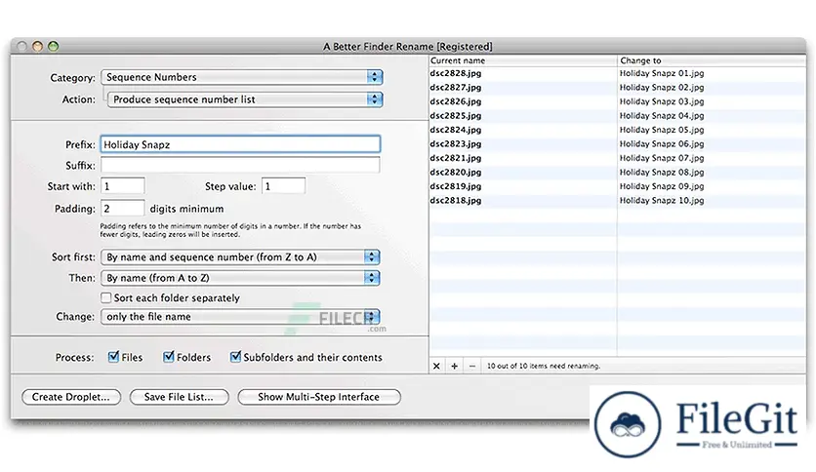The height and width of the screenshot is (472, 816).
Task: Click the Holiday Snapz 10.jpg preview name
Action: 662,200
